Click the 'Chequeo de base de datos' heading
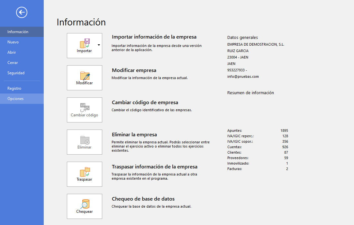Image resolution: width=354 pixels, height=225 pixels. click(x=143, y=199)
